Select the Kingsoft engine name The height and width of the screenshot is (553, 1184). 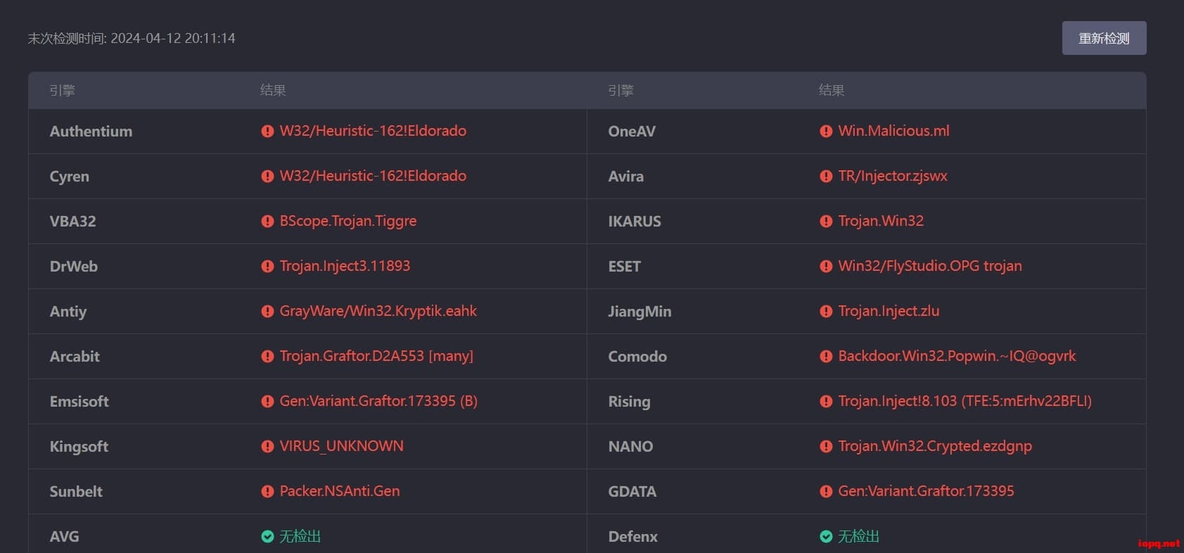click(x=79, y=447)
